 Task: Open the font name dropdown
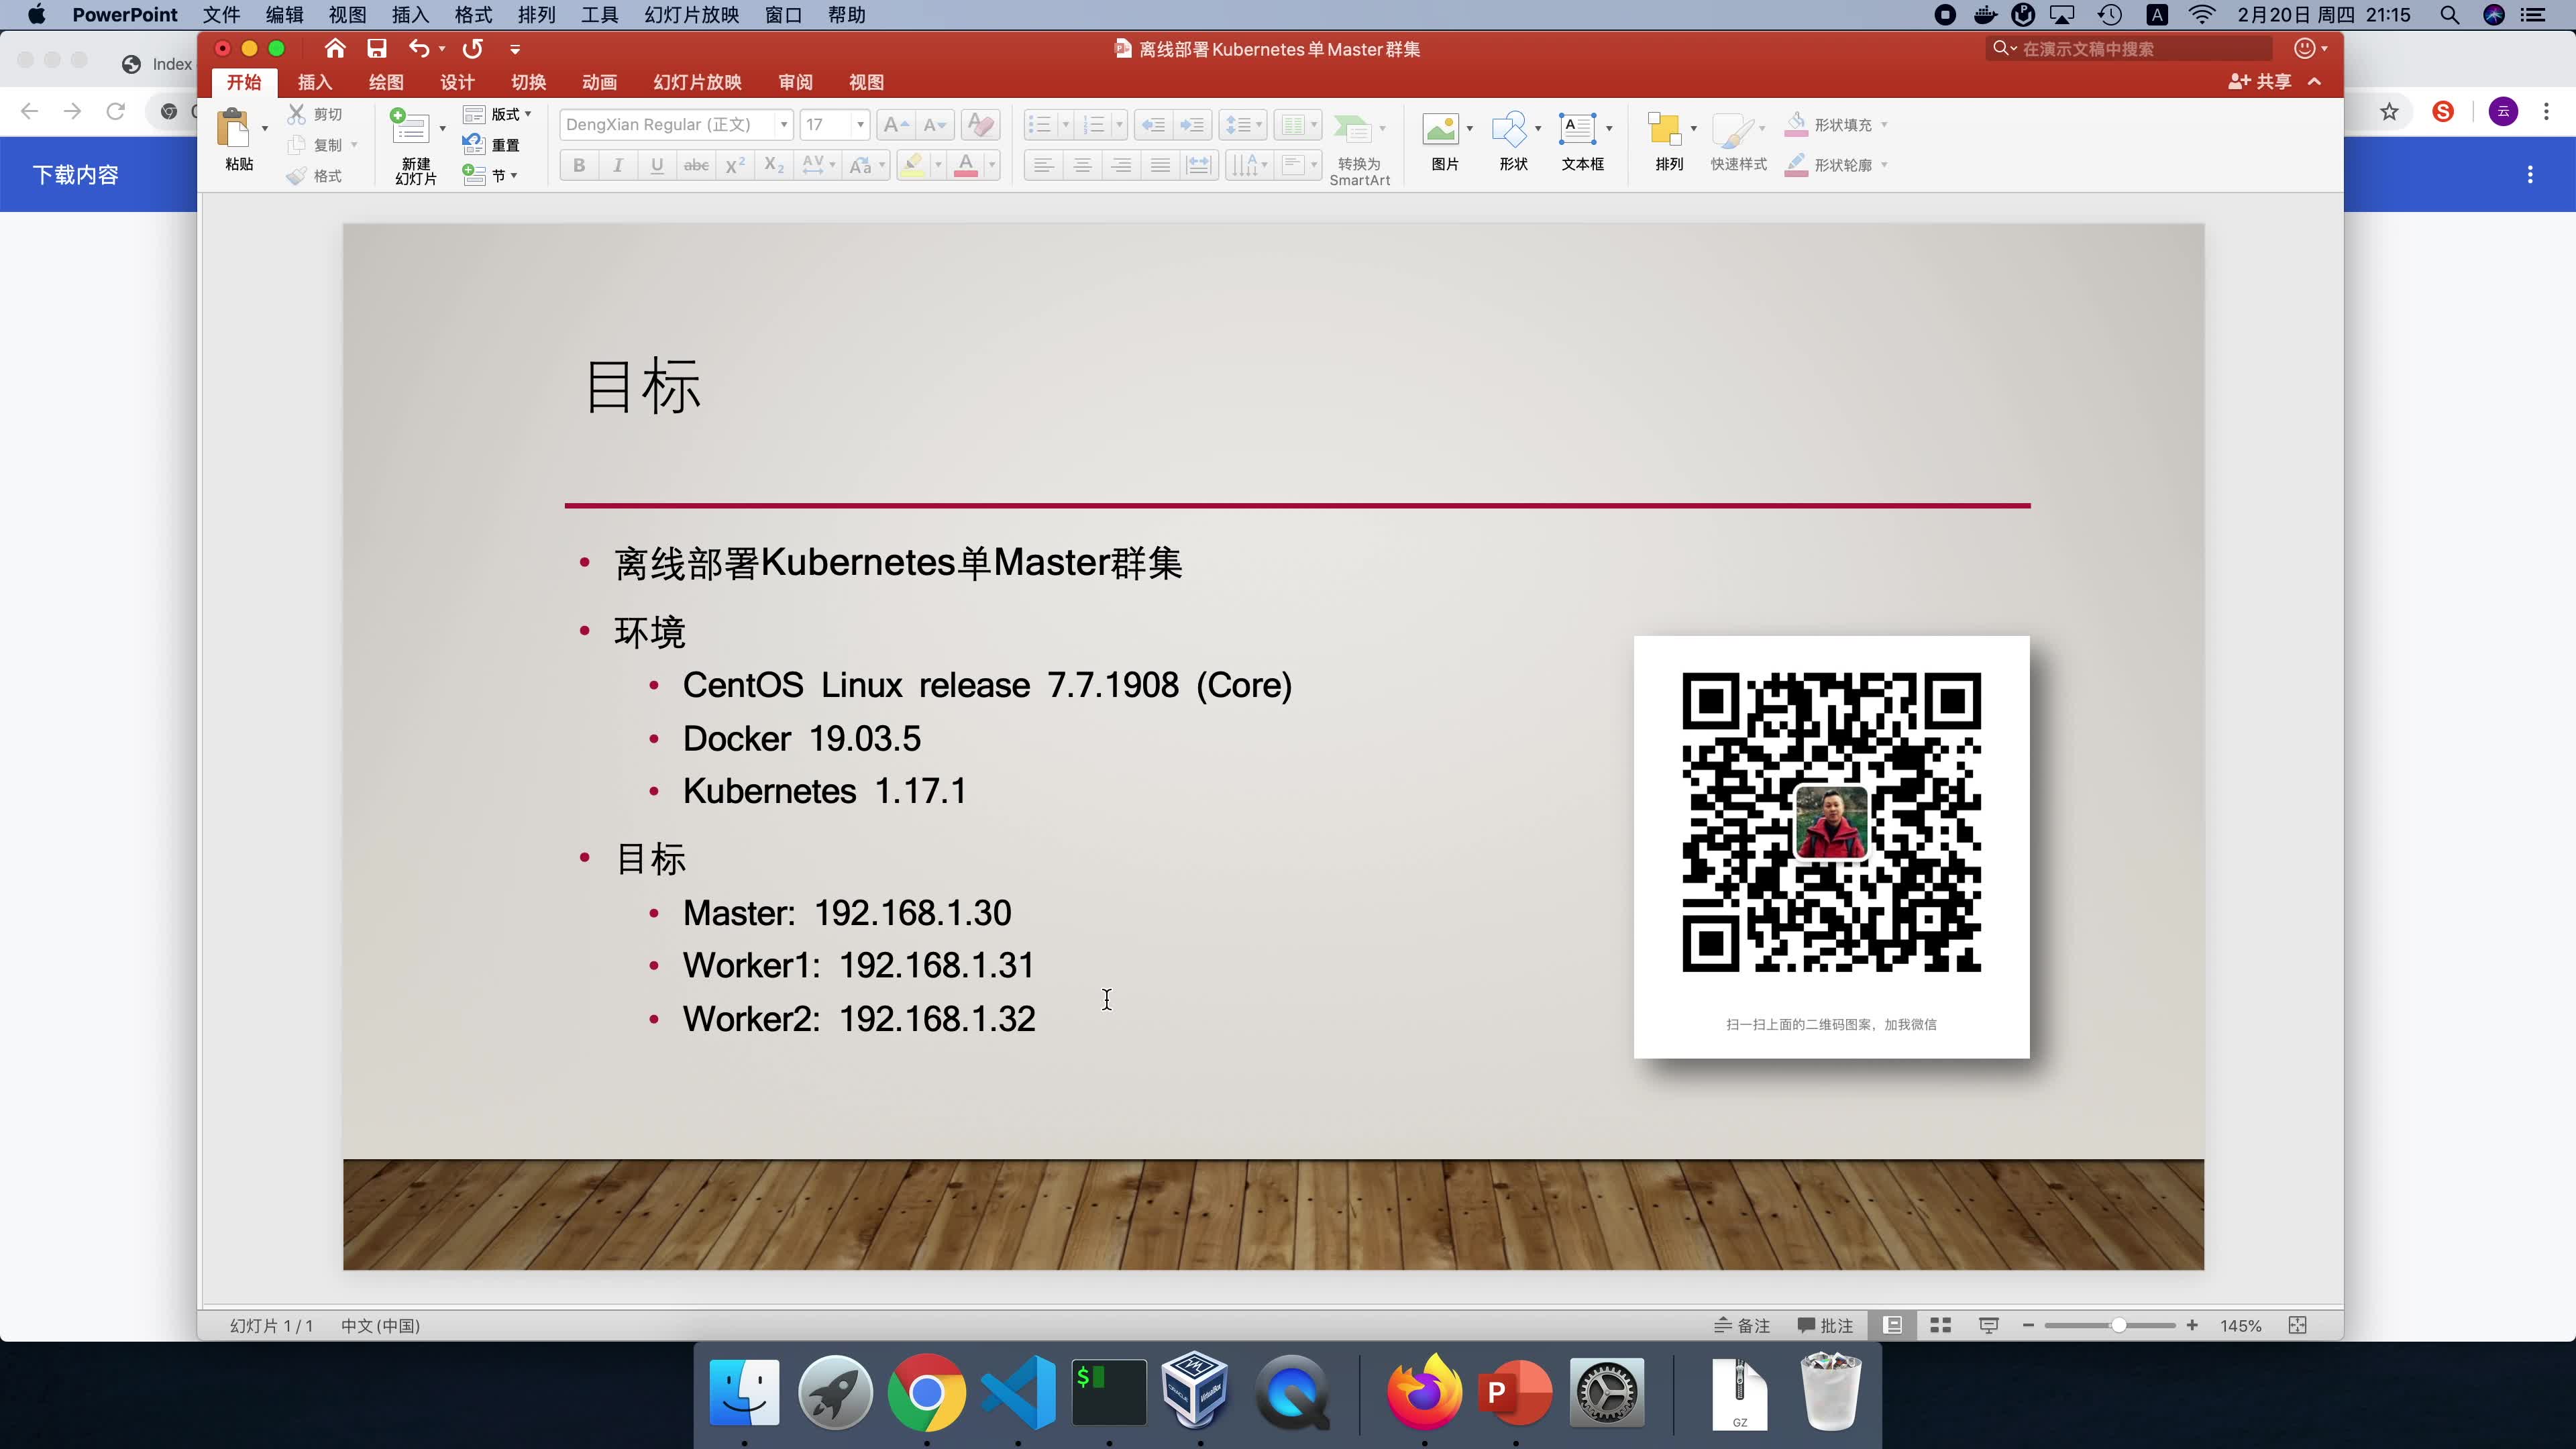pos(784,125)
